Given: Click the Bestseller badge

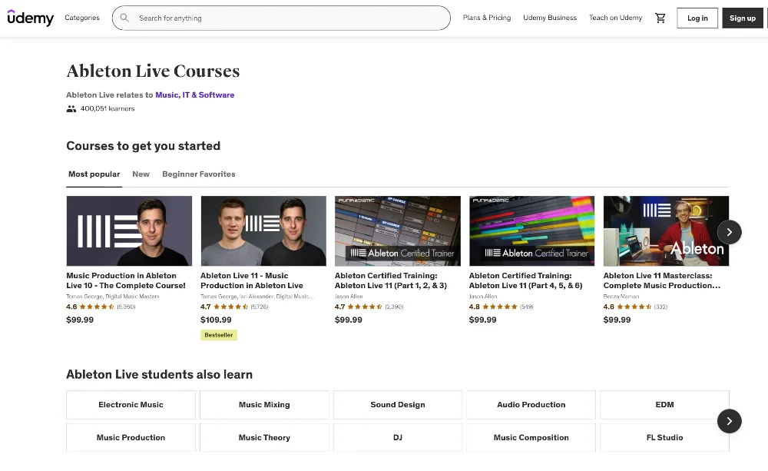Looking at the screenshot, I should [219, 335].
